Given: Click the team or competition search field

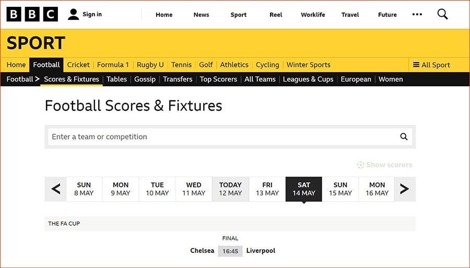Looking at the screenshot, I should (x=230, y=137).
